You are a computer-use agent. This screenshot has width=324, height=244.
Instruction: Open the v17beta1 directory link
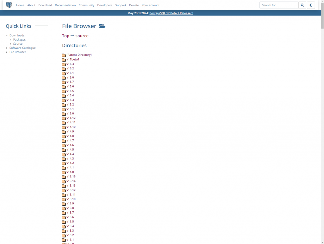tap(73, 59)
